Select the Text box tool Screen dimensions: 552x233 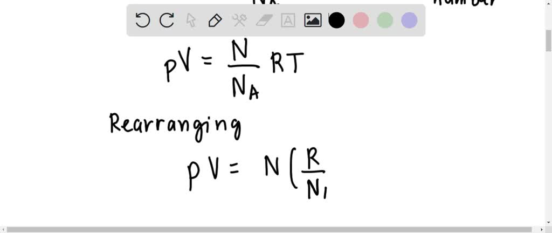288,20
